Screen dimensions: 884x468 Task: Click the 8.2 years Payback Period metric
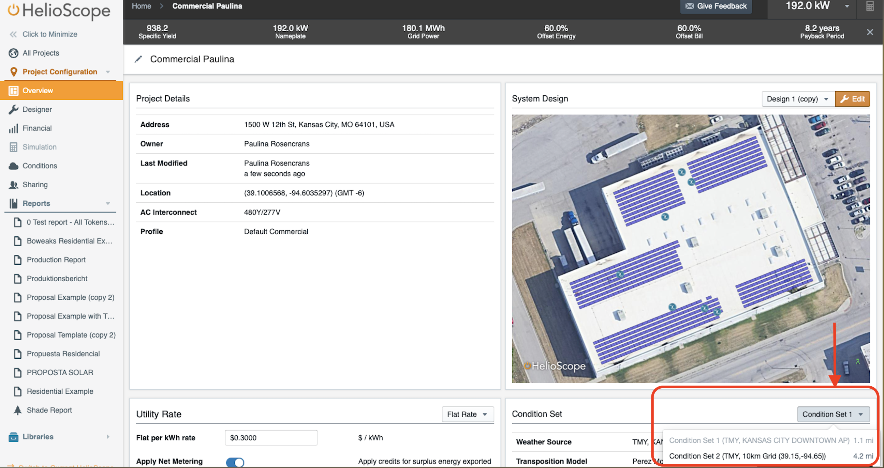point(822,32)
